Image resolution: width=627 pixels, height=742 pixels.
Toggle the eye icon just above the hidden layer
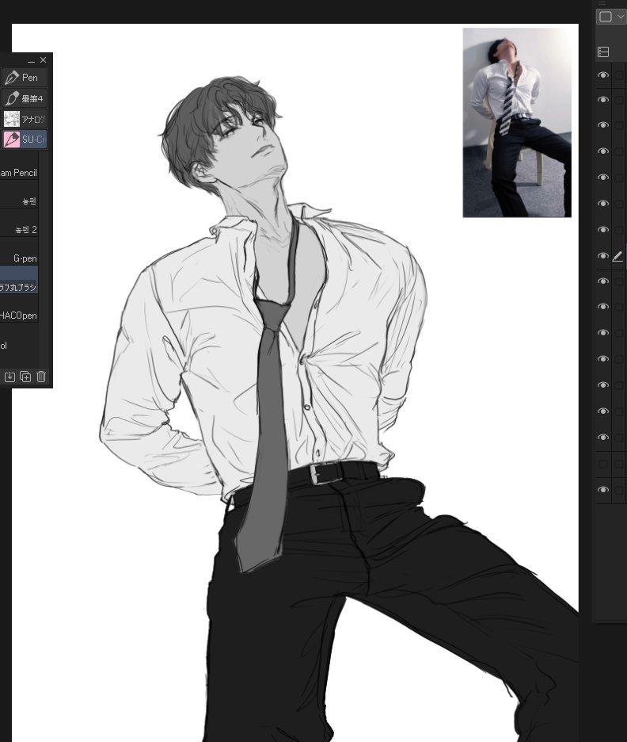(x=603, y=438)
